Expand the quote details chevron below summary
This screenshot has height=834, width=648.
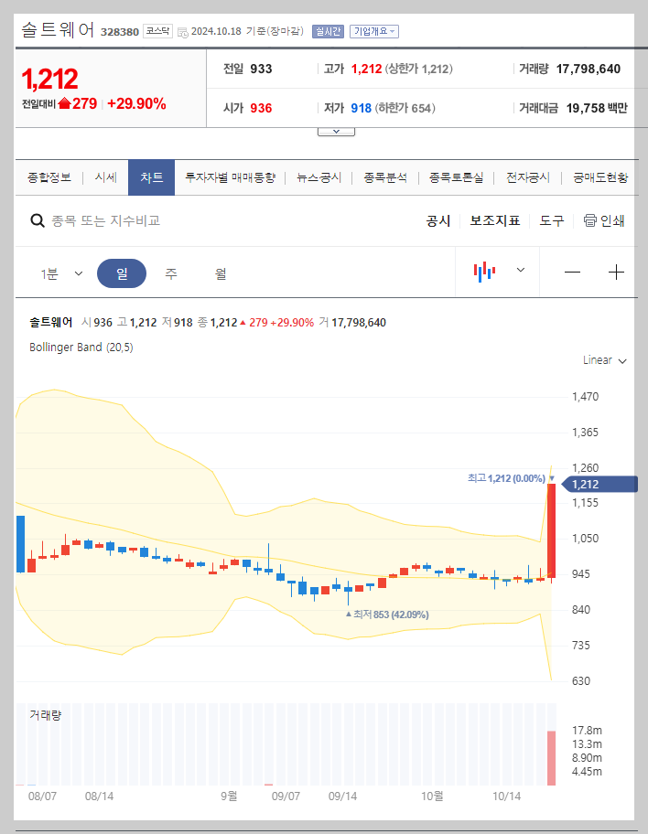pyautogui.click(x=336, y=132)
